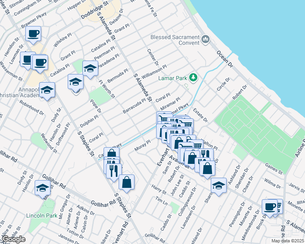Select the school marker on Gollihar Rd near Hamlin Dr
The image size is (305, 244).
[42, 188]
